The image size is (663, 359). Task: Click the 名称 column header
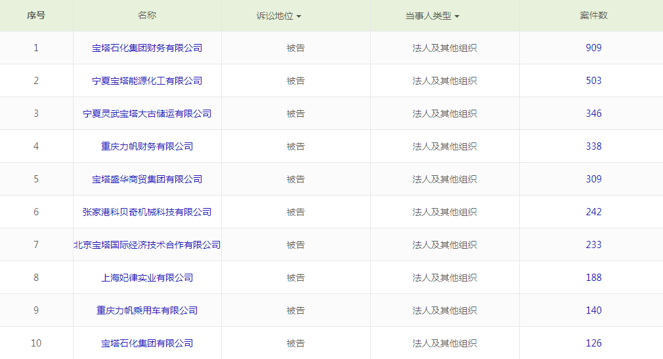pyautogui.click(x=147, y=16)
